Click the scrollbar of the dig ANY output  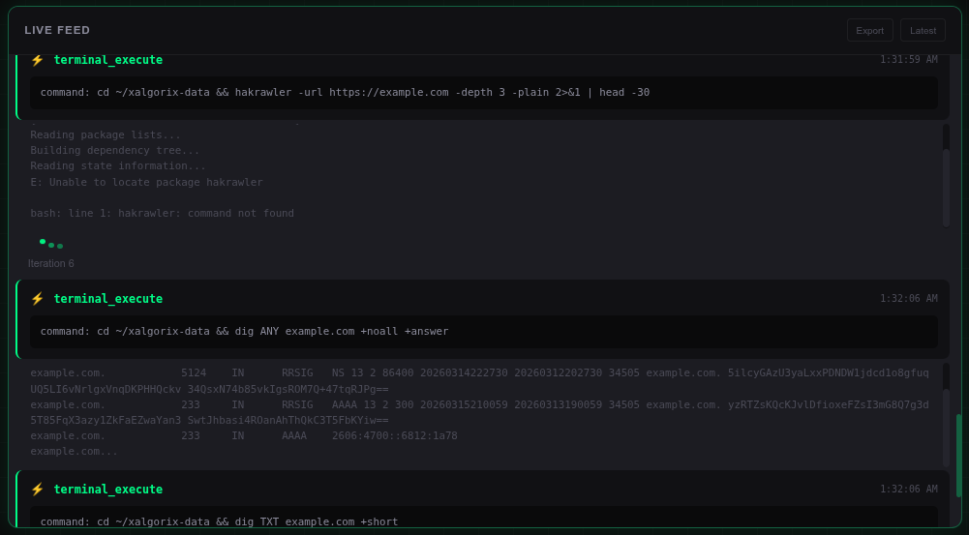946,416
